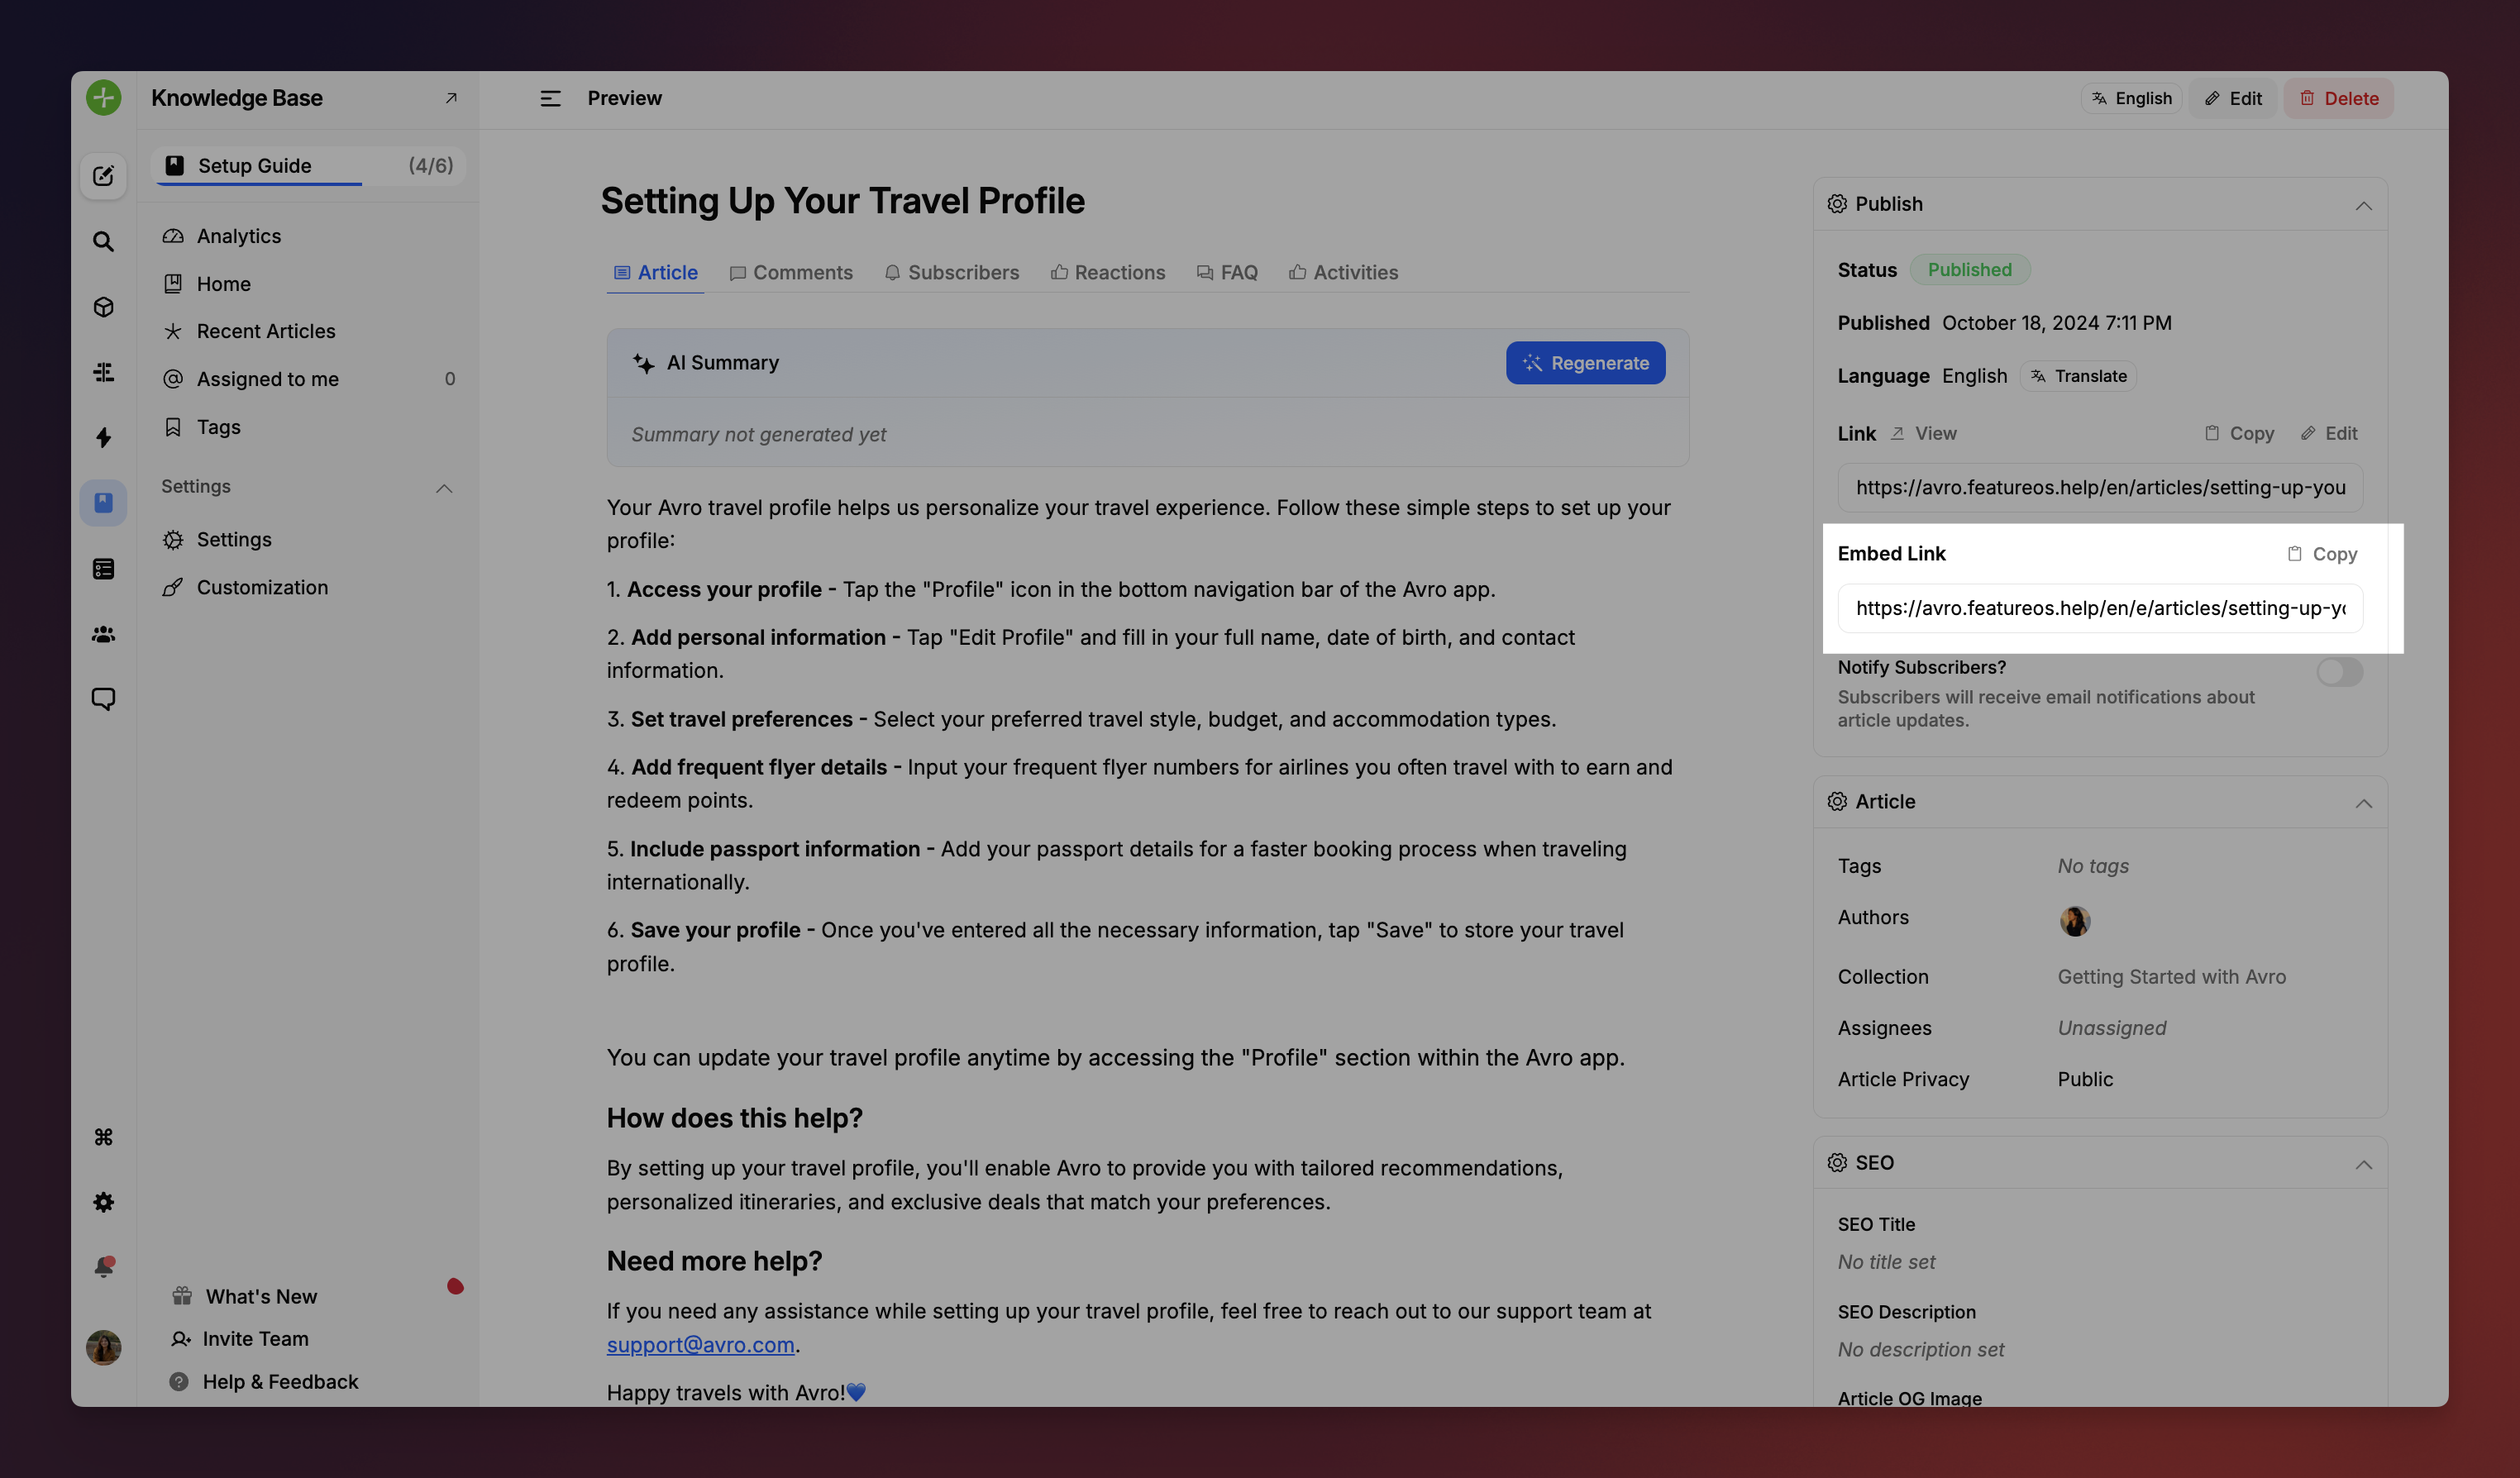The image size is (2520, 1478).
Task: Click the support@avro.com email link
Action: pos(700,1345)
